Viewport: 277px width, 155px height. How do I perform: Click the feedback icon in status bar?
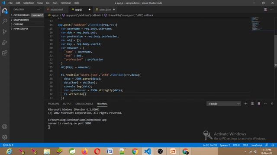point(267,145)
